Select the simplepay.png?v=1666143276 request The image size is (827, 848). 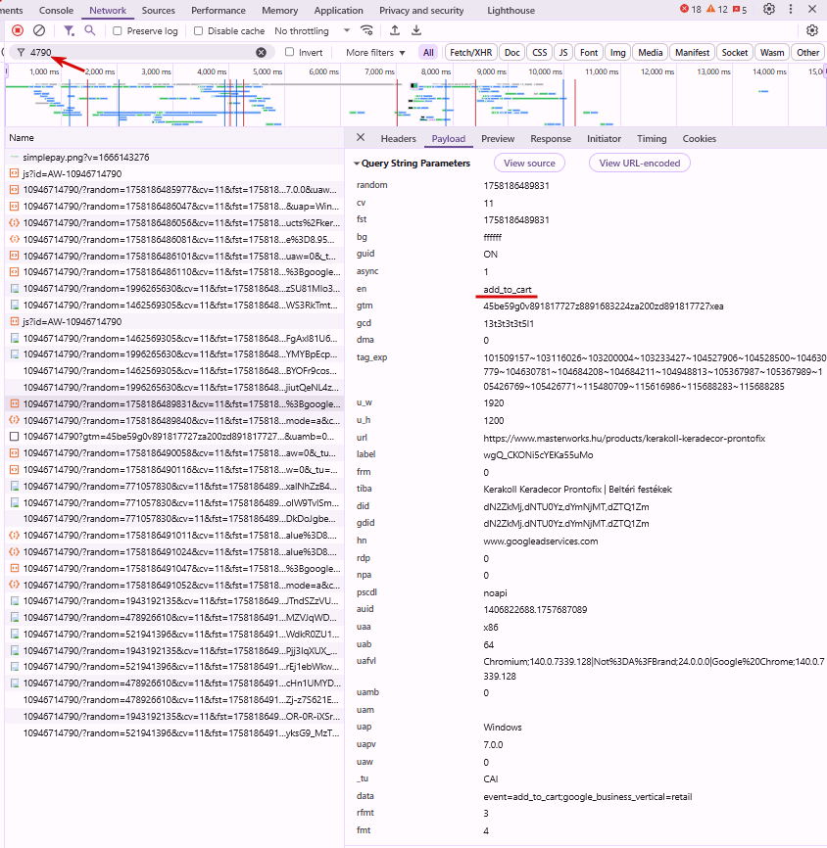[174, 158]
